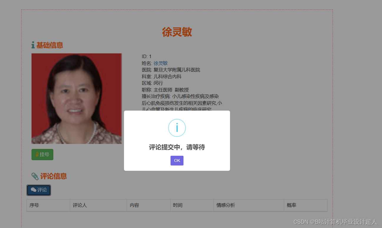382x228 pixels.
Task: Click the page title 徐灵敏 at the top
Action: point(177,32)
